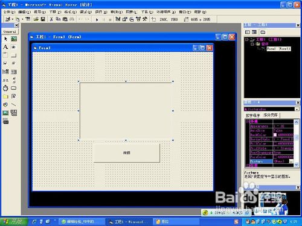
Task: Open Add Form dropdown arrow in toolbar
Action: [x=22, y=19]
